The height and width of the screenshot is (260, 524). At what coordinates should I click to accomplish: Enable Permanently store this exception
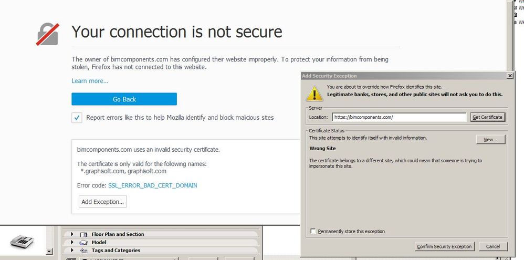tap(313, 231)
